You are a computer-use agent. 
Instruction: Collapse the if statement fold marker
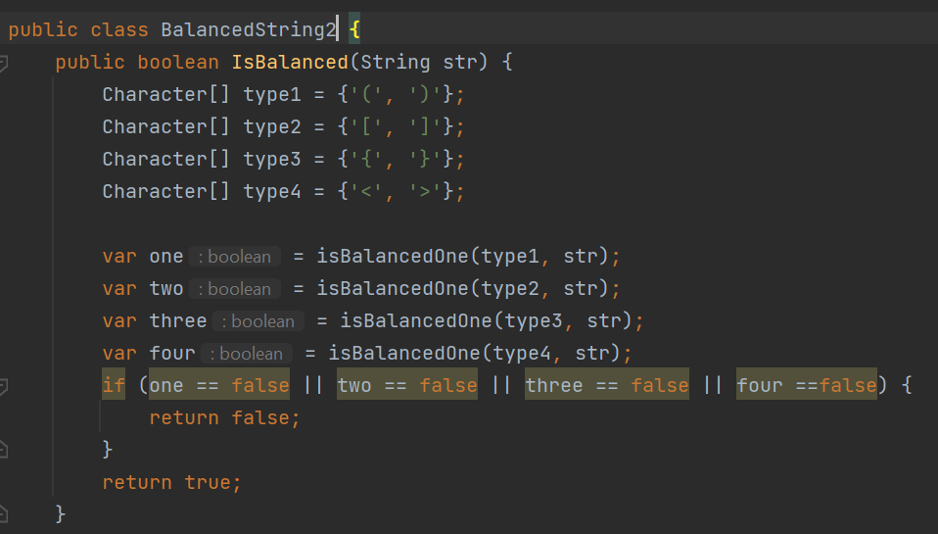tap(4, 386)
